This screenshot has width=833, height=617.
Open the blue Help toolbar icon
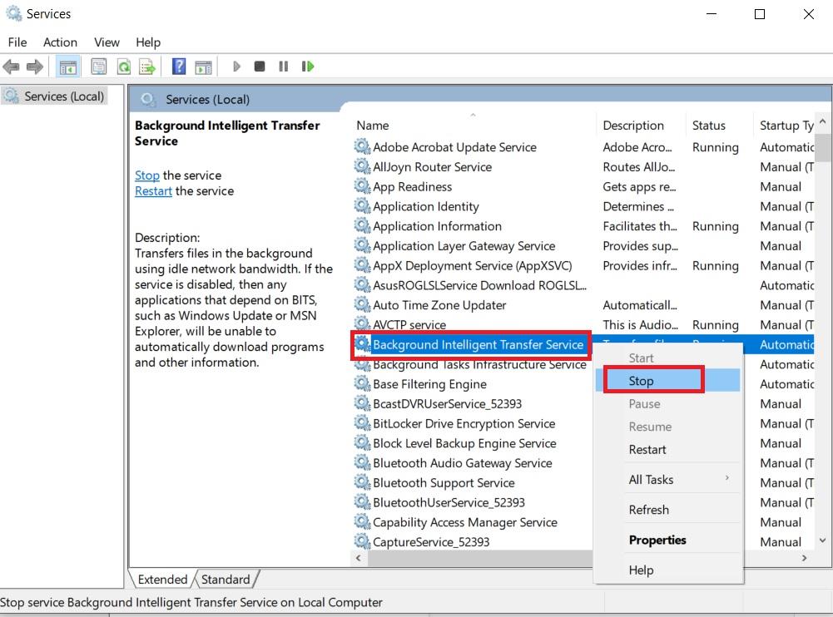coord(179,67)
